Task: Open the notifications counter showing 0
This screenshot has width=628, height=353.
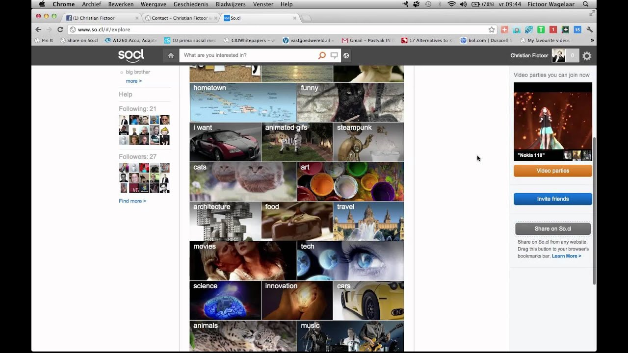Action: [572, 56]
